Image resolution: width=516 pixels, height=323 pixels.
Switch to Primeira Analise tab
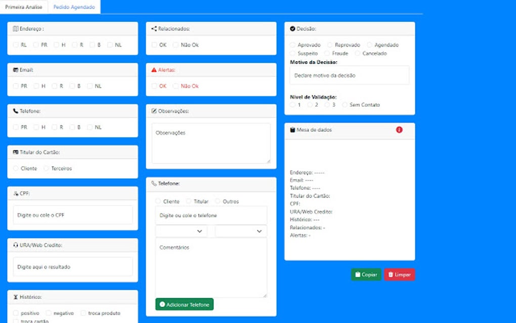pyautogui.click(x=24, y=7)
